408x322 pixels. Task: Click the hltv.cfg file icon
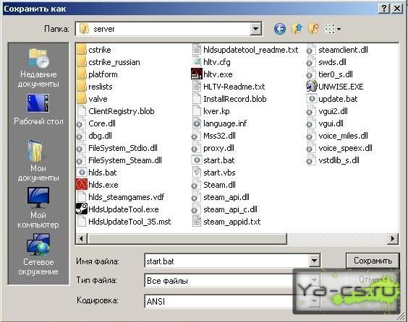click(197, 62)
